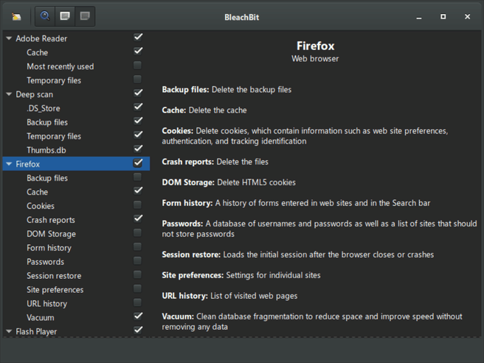Maximize the BleachBit window
The height and width of the screenshot is (363, 484).
pyautogui.click(x=443, y=17)
